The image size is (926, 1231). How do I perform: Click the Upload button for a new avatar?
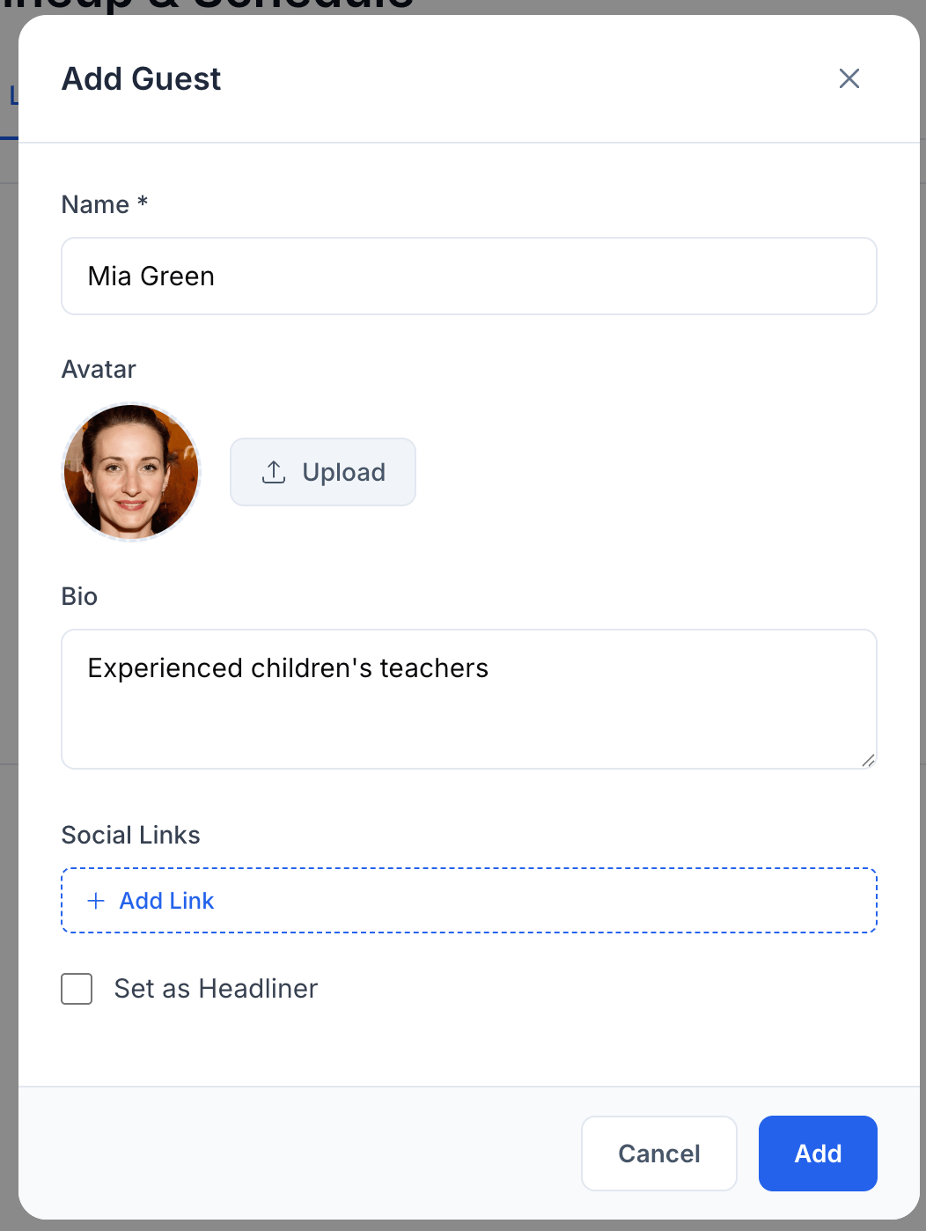click(322, 472)
